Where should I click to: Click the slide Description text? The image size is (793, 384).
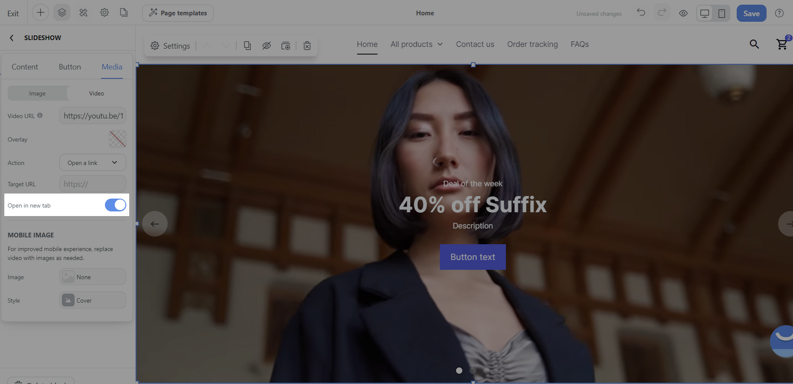tap(473, 225)
